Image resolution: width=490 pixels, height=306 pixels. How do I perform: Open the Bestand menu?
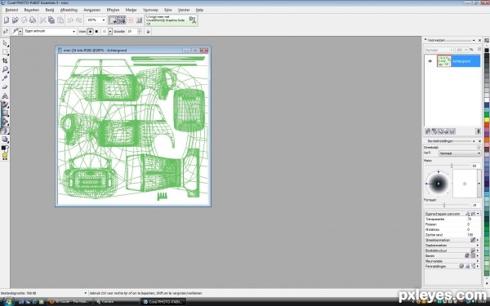click(11, 10)
